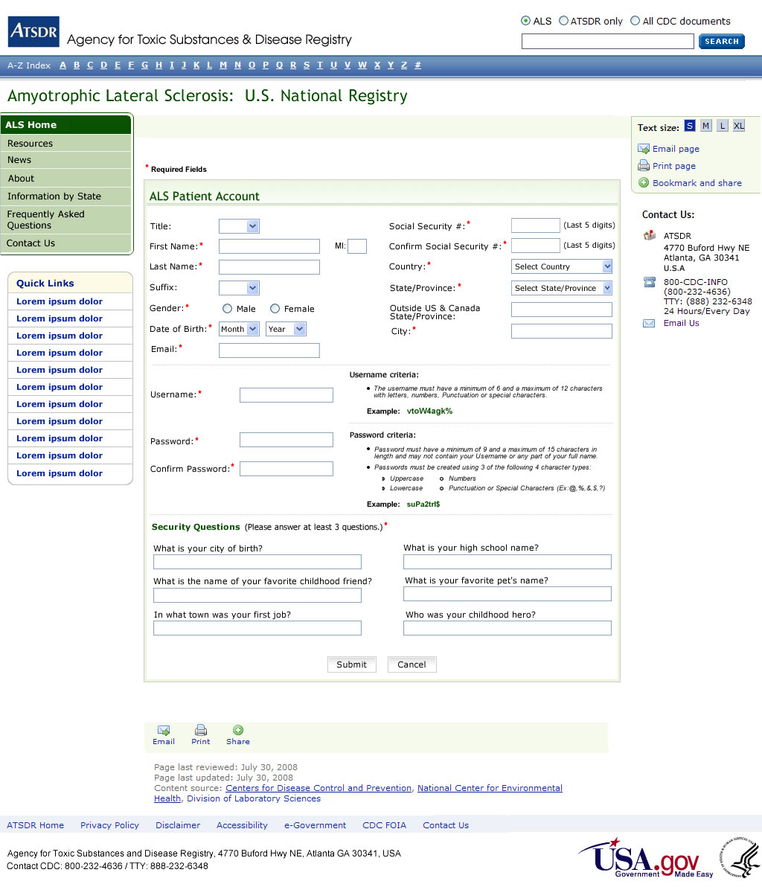Open the birth Year dropdown

pyautogui.click(x=286, y=329)
